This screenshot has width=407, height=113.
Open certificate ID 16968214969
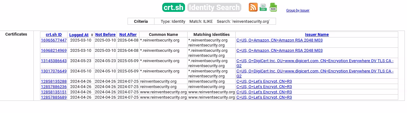click(54, 51)
